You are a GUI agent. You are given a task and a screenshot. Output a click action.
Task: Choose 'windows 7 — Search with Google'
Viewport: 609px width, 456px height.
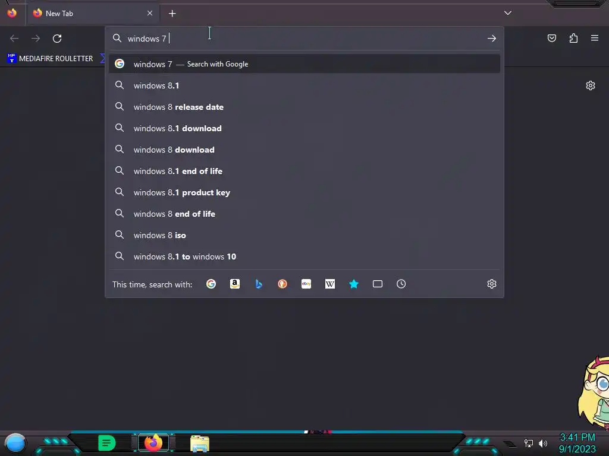[304, 64]
